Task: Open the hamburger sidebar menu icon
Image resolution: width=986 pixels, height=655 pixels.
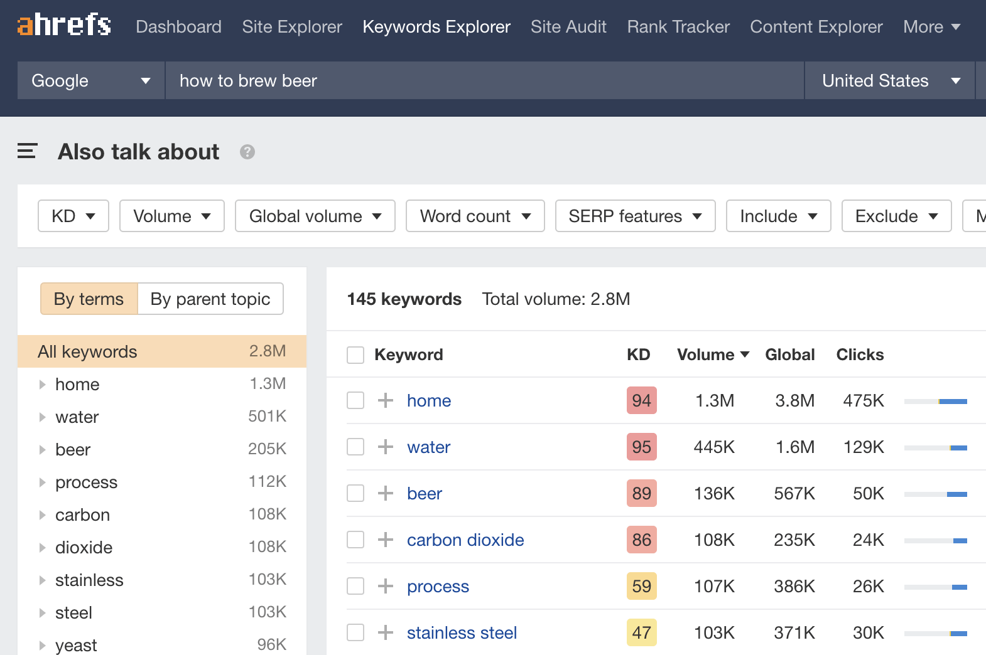Action: click(27, 151)
